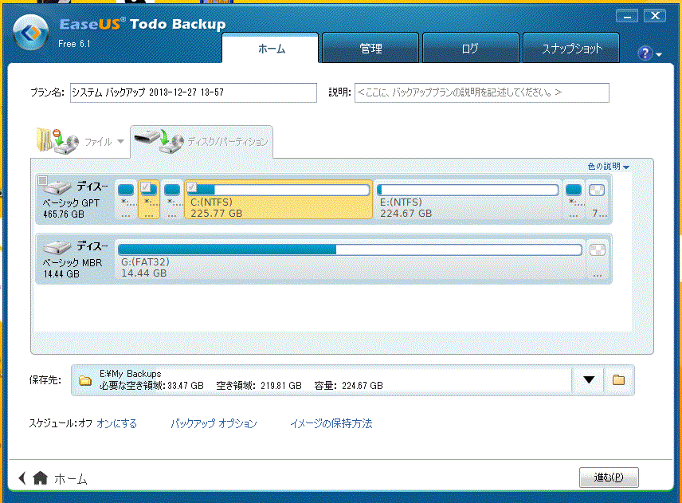Select the small partition block after E:
Image resolution: width=682 pixels, height=503 pixels.
click(574, 200)
